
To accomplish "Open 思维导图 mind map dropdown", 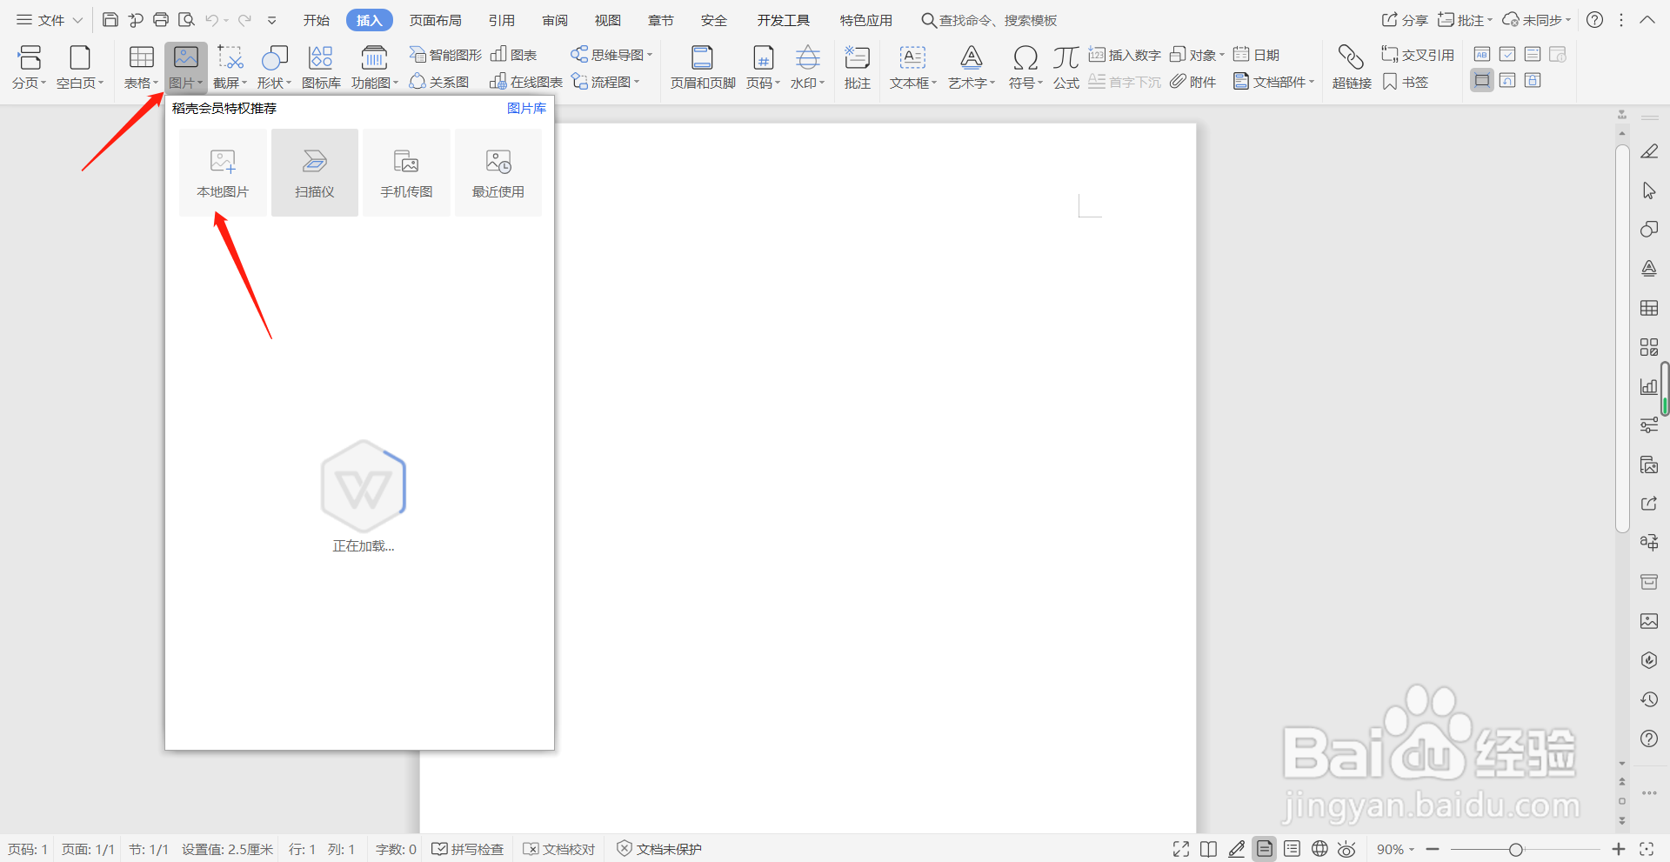I will coord(611,55).
